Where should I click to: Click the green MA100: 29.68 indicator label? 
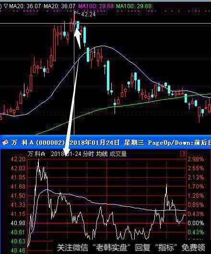(x=134, y=6)
